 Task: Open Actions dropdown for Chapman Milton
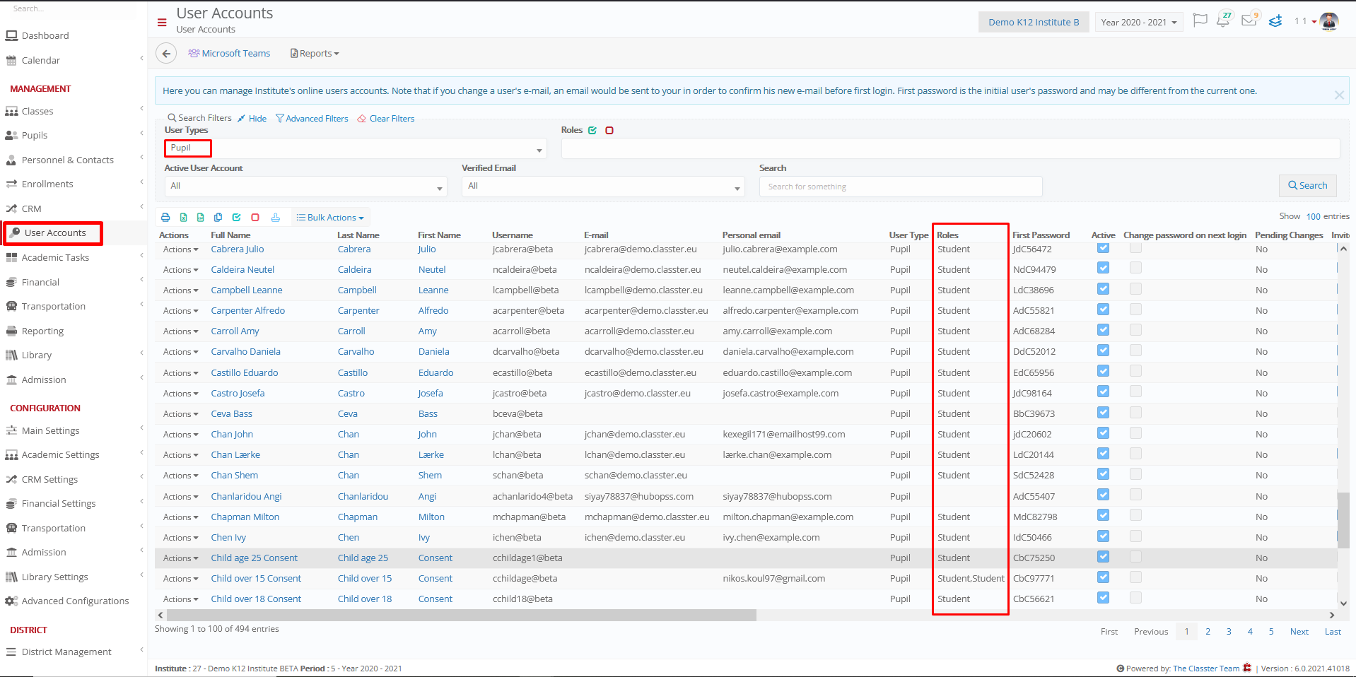tap(180, 517)
